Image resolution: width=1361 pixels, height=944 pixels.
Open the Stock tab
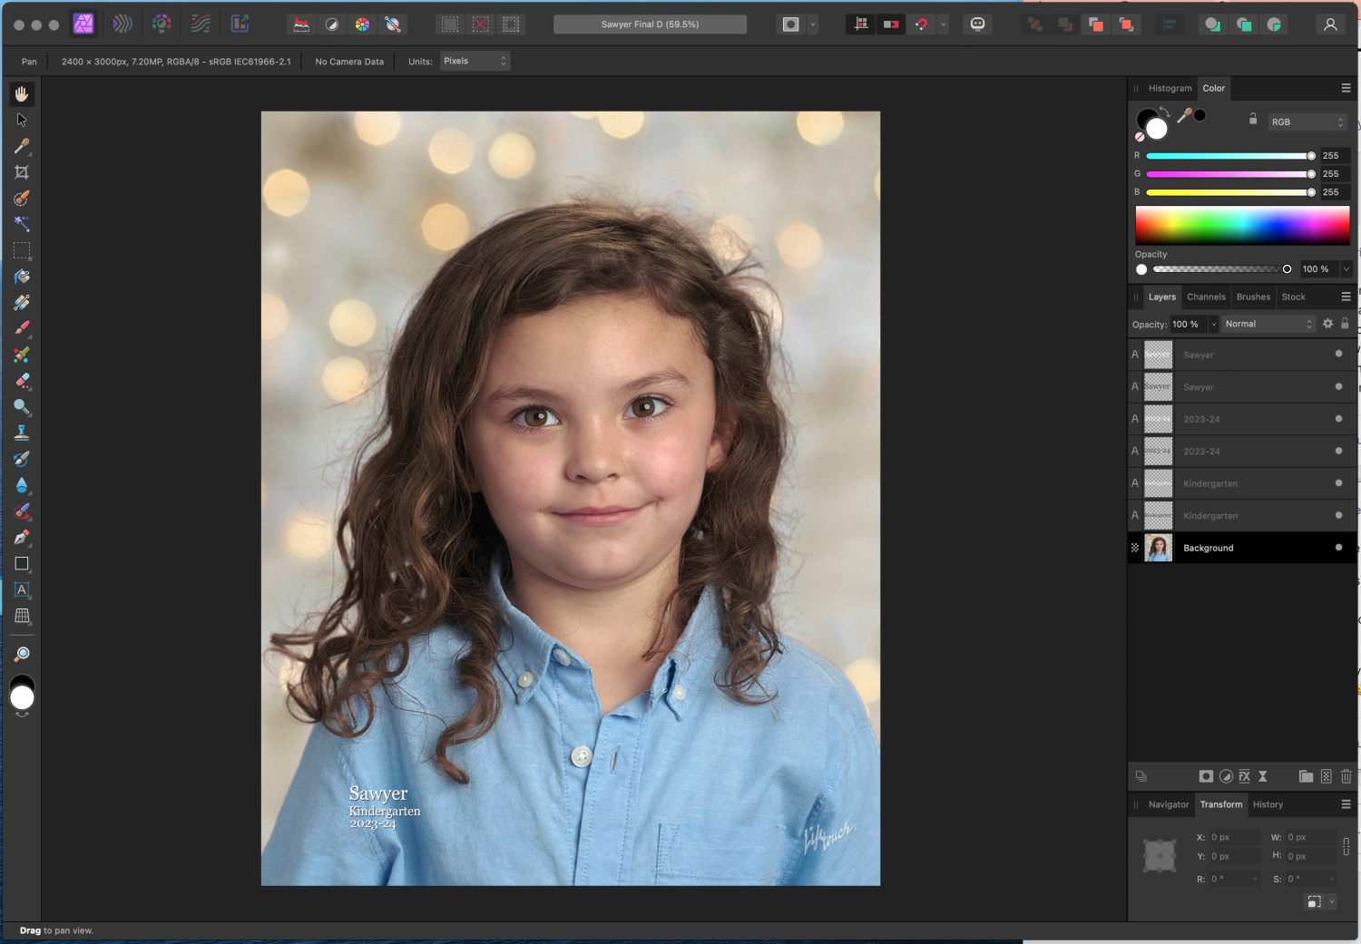1293,297
